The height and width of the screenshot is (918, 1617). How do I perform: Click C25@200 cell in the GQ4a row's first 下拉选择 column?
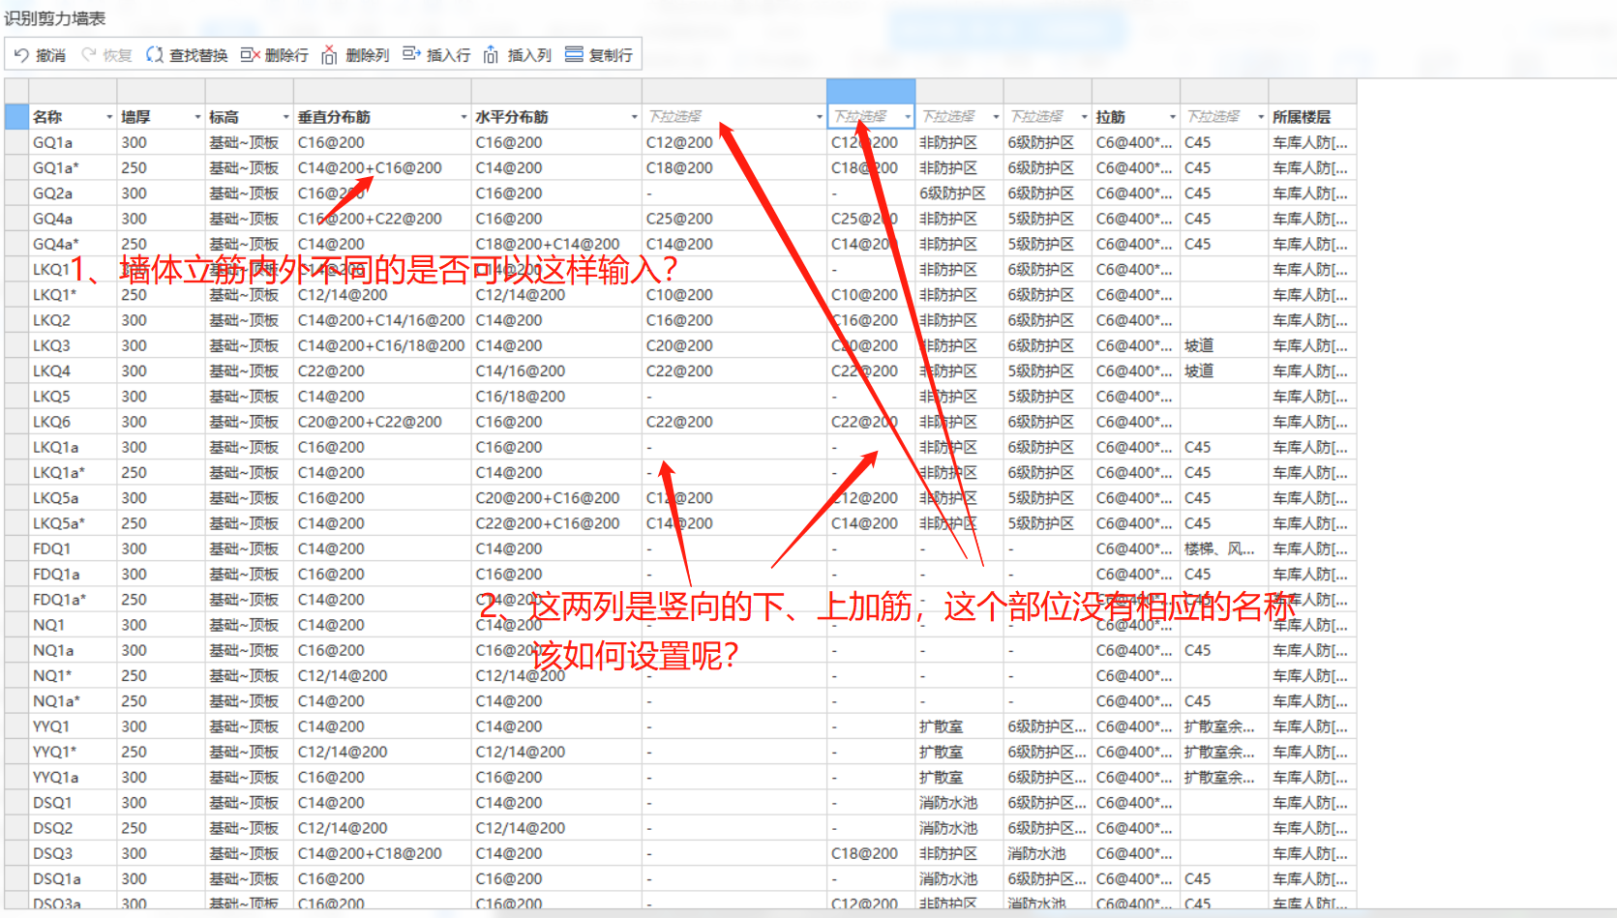coord(734,219)
